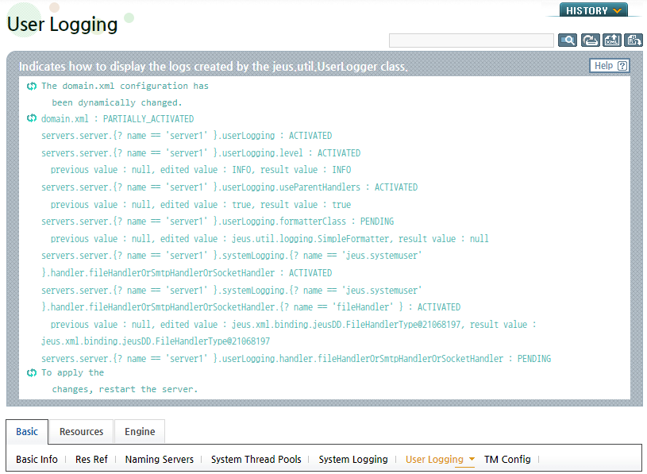Go to TM Config
647x474 pixels.
point(507,459)
